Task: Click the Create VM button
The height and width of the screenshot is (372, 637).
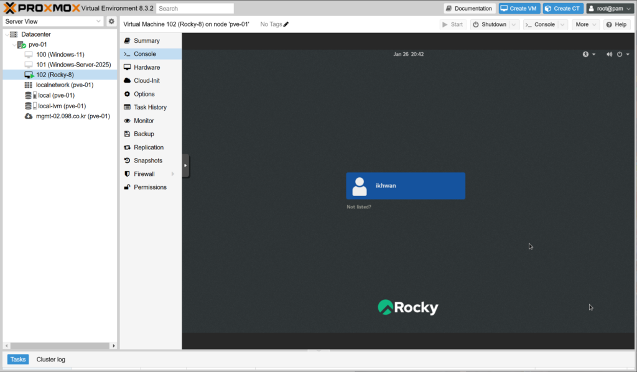Action: click(519, 8)
